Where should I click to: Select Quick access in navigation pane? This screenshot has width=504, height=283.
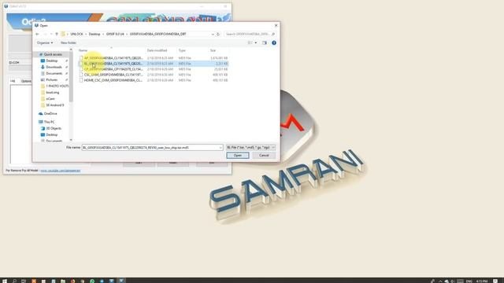coord(53,54)
